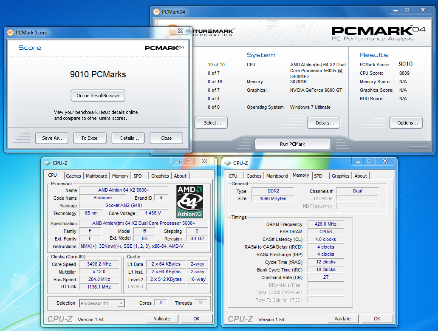This screenshot has height=331, width=438.
Task: Minimize the PCMark04 window
Action: tap(395, 10)
